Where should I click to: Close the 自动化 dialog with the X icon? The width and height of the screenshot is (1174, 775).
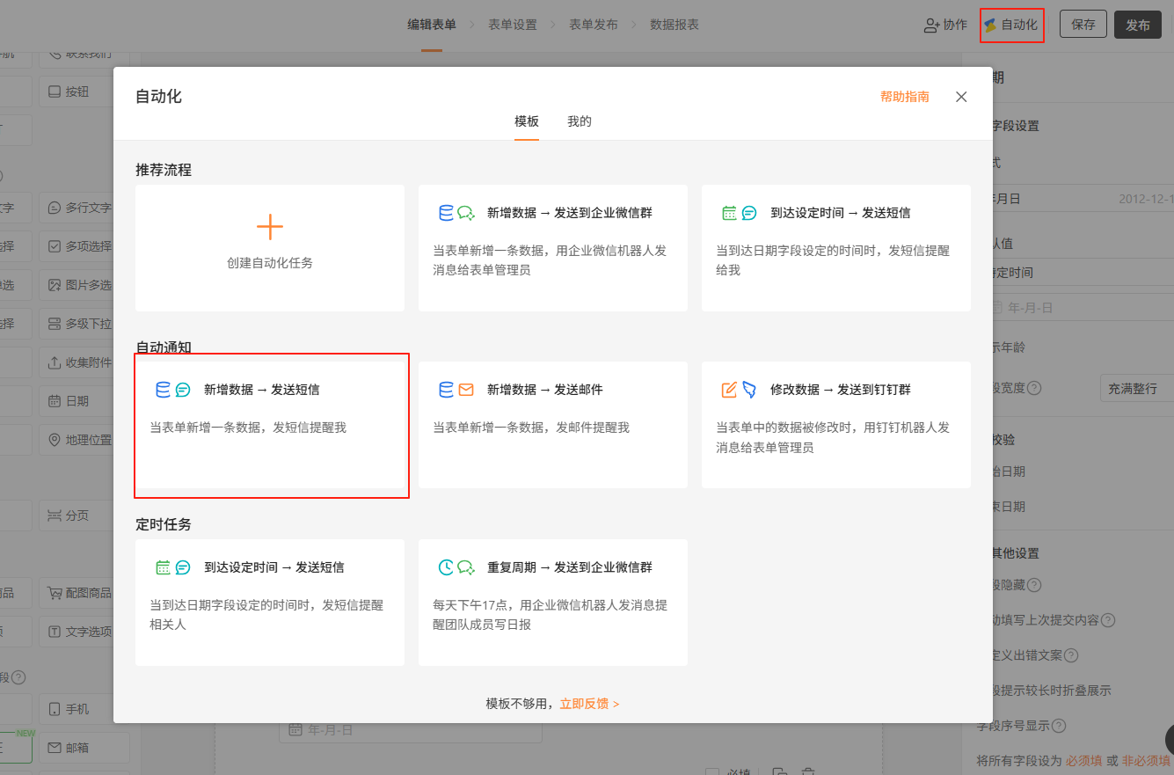point(961,97)
